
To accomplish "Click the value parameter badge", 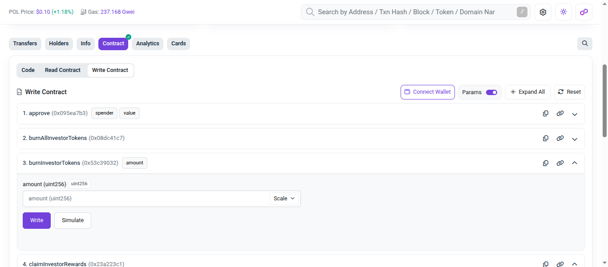I will click(130, 113).
